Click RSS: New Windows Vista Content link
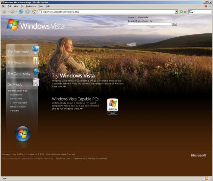This screenshot has width=213, height=181. 57,154
